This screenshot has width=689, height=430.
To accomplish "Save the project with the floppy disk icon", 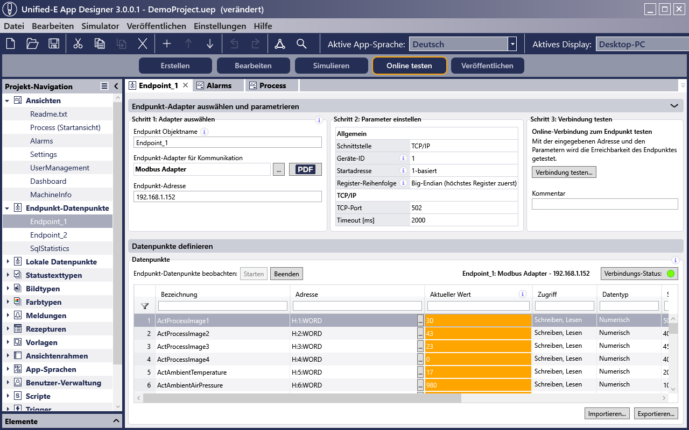I will pyautogui.click(x=54, y=44).
